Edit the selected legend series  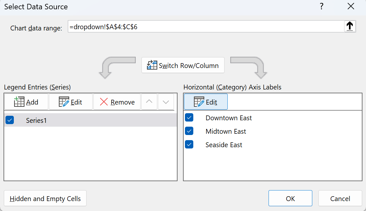coord(71,102)
